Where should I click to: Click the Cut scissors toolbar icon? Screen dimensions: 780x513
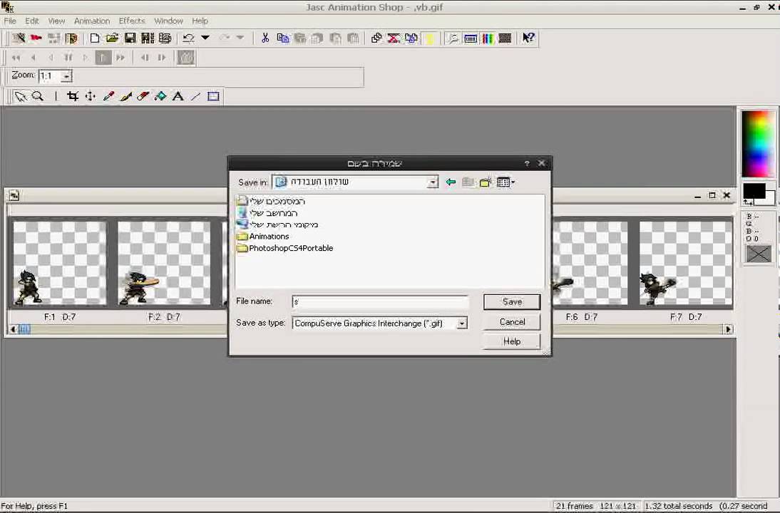(265, 38)
